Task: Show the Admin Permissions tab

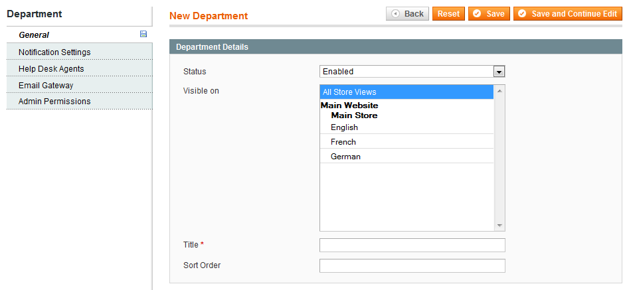Action: [x=54, y=102]
